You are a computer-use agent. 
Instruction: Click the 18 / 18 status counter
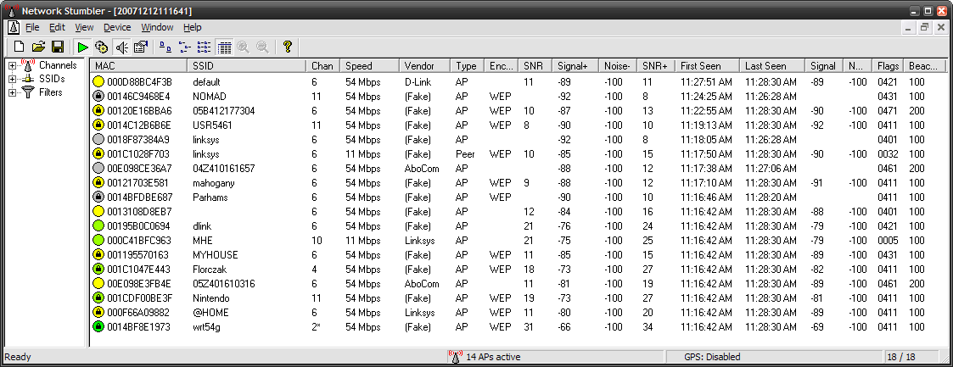tap(903, 357)
